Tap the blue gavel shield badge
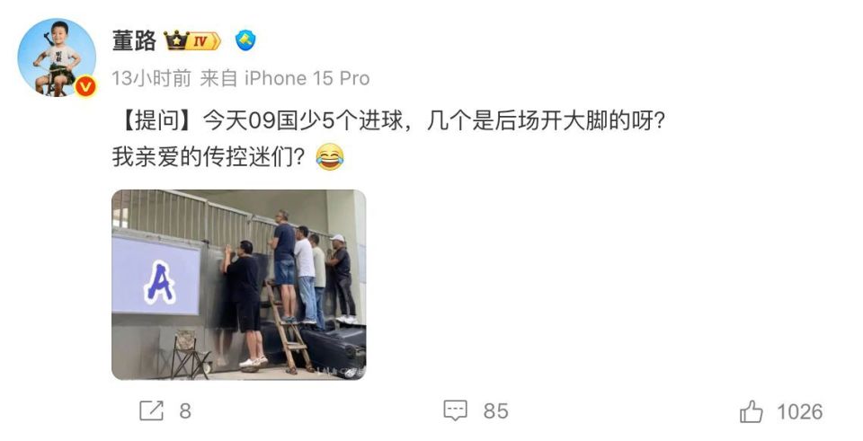This screenshot has width=863, height=441. click(245, 40)
